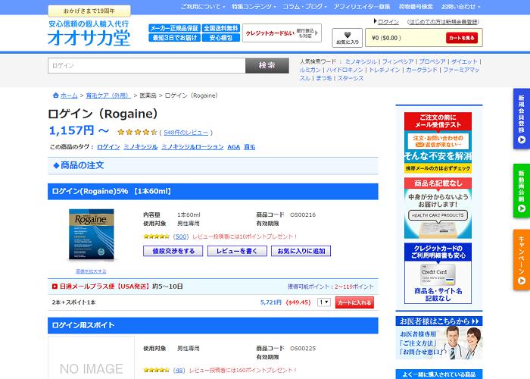
Task: Click ミノキシジル tag link under price
Action: [x=141, y=147]
